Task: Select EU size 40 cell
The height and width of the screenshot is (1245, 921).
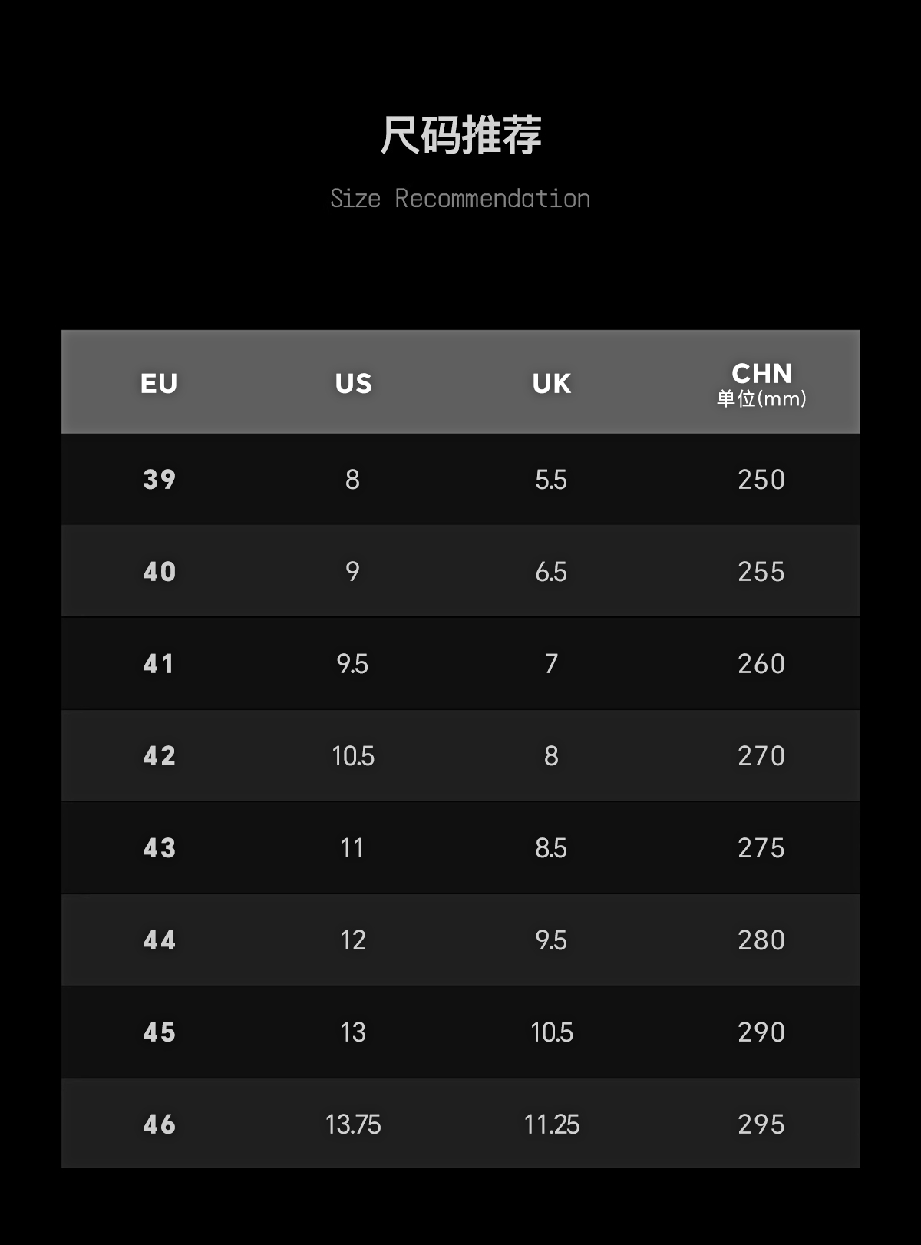Action: pos(159,572)
